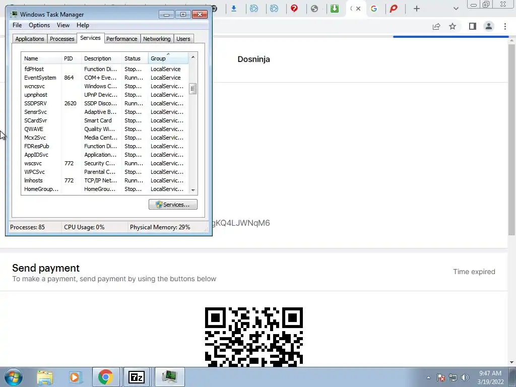Open the red P icon browser tab
Screen dimensions: 516x387
click(x=394, y=9)
